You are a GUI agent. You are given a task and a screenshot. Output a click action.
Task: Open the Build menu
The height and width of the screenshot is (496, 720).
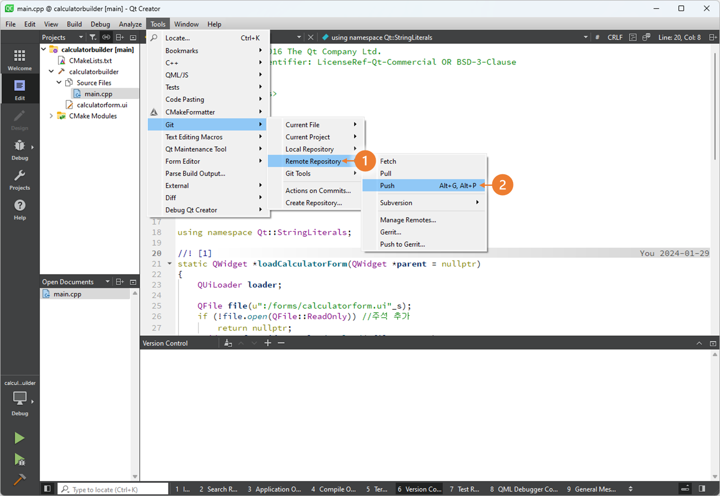(x=74, y=24)
